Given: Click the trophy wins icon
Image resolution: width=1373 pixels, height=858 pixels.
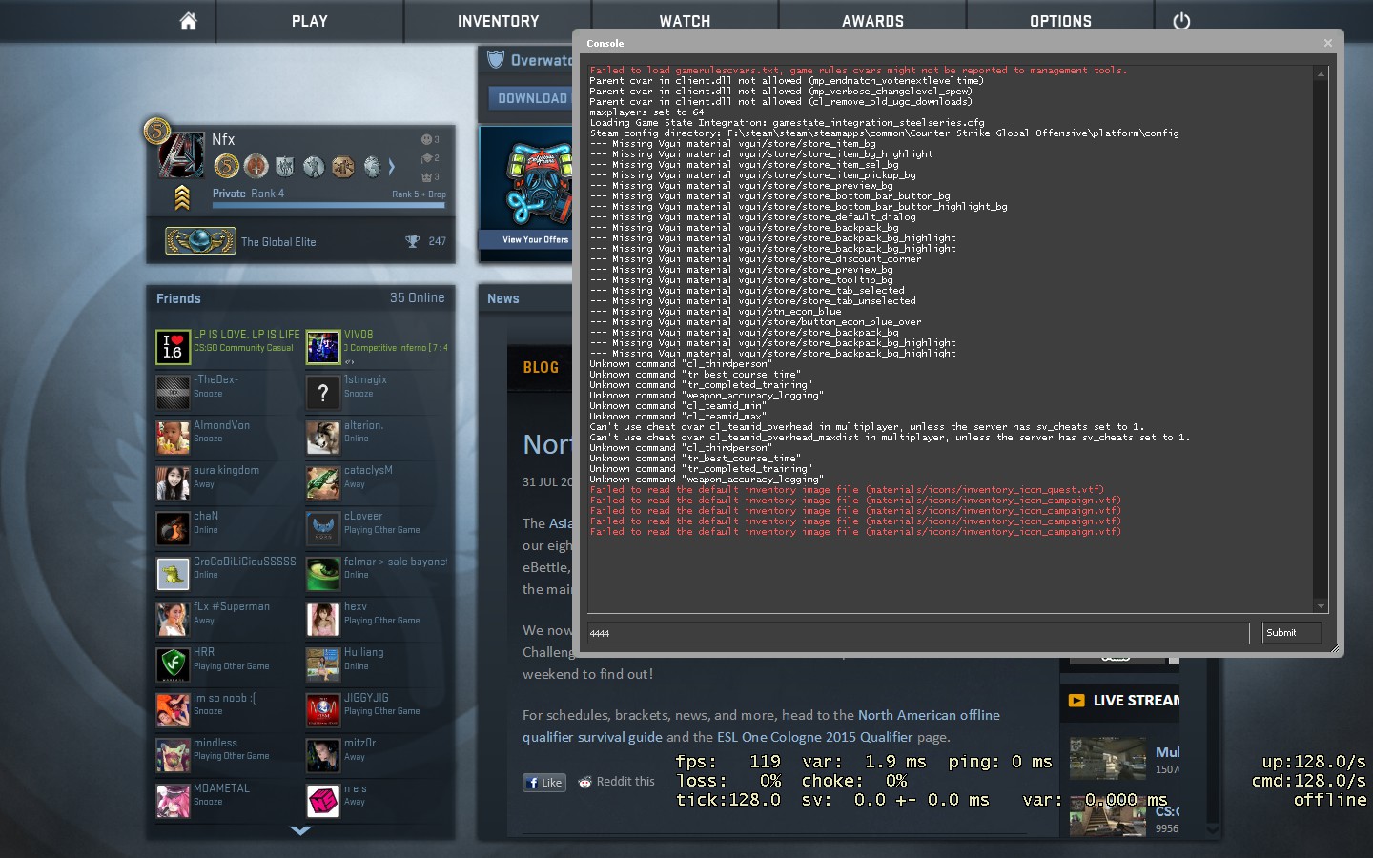Looking at the screenshot, I should pos(412,241).
